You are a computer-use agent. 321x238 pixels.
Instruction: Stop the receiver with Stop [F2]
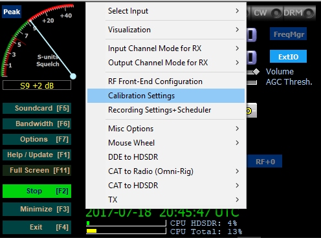pos(37,191)
